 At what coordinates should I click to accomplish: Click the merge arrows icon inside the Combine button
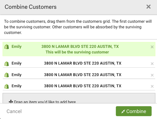[123, 111]
